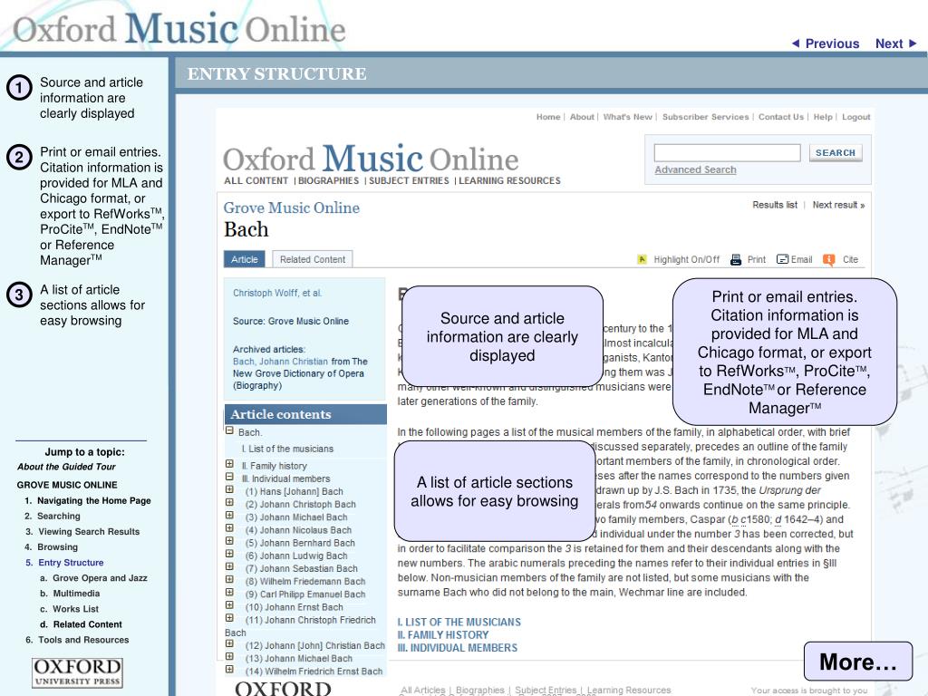928x696 pixels.
Task: Switch to the Related Content tab
Action: coord(313,259)
